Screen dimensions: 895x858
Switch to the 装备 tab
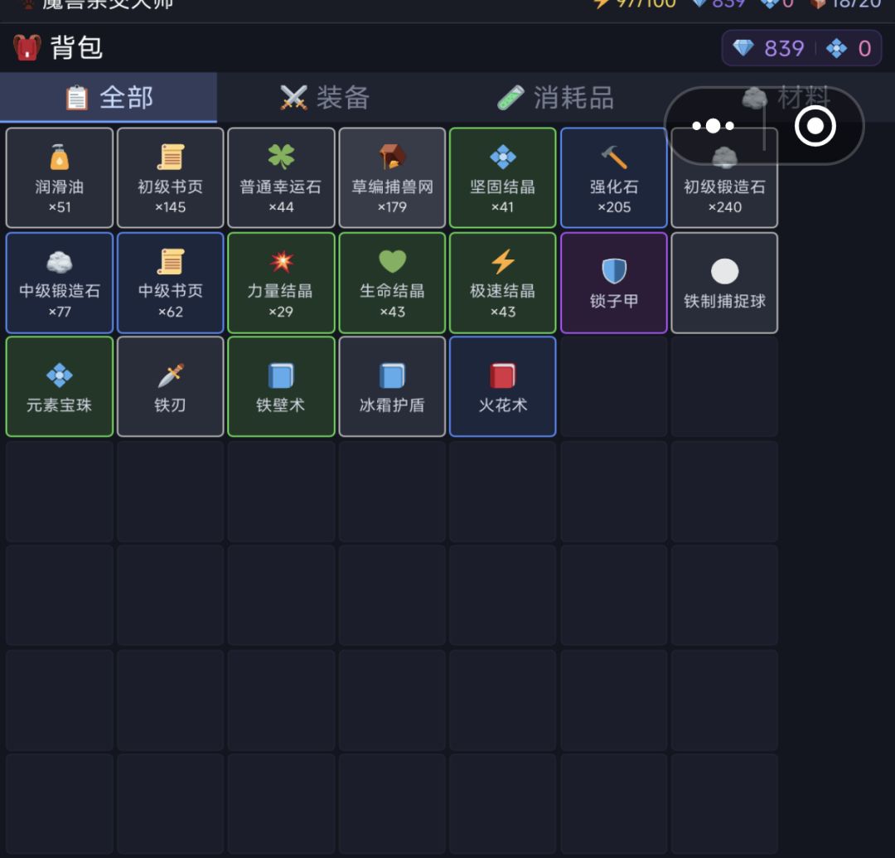(326, 98)
